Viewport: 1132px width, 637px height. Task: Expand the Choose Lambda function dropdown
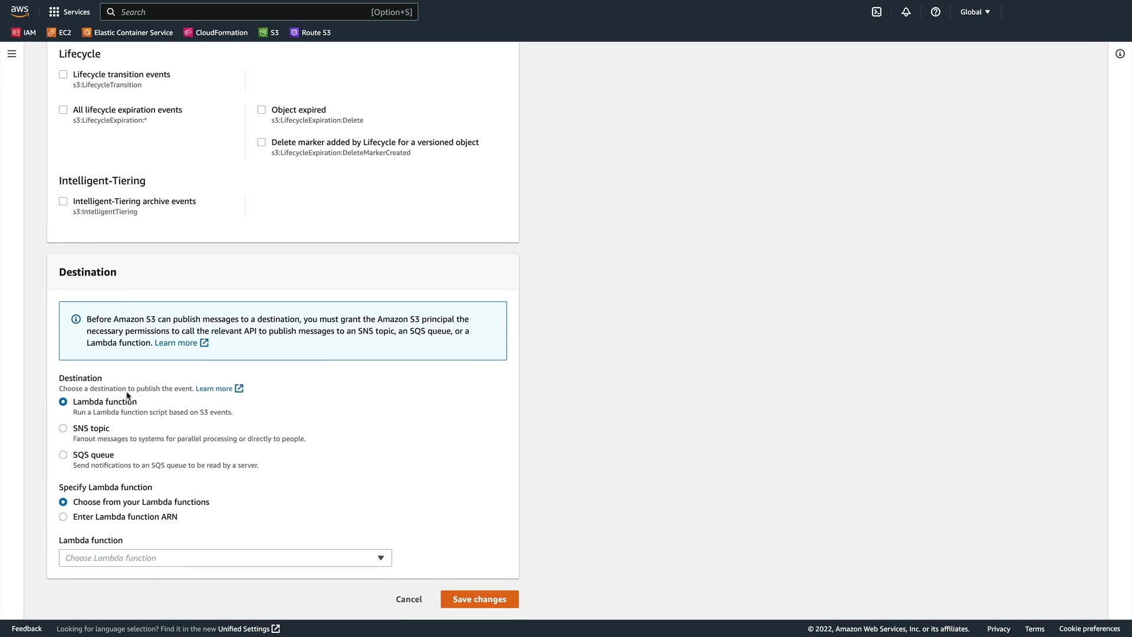point(225,558)
